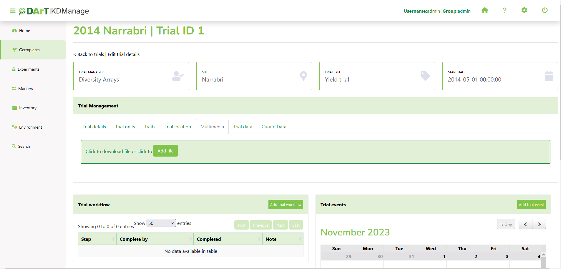This screenshot has width=561, height=269.
Task: Open Germplasm in the sidebar
Action: [x=29, y=50]
